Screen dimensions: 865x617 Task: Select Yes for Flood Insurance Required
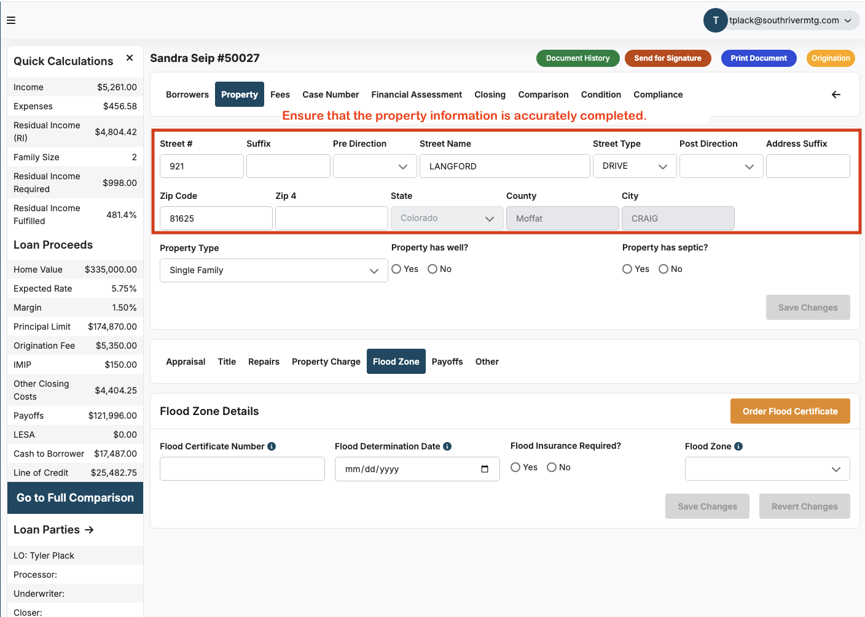click(515, 467)
